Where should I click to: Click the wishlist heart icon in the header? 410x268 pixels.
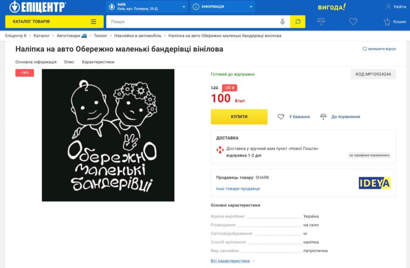353,21
